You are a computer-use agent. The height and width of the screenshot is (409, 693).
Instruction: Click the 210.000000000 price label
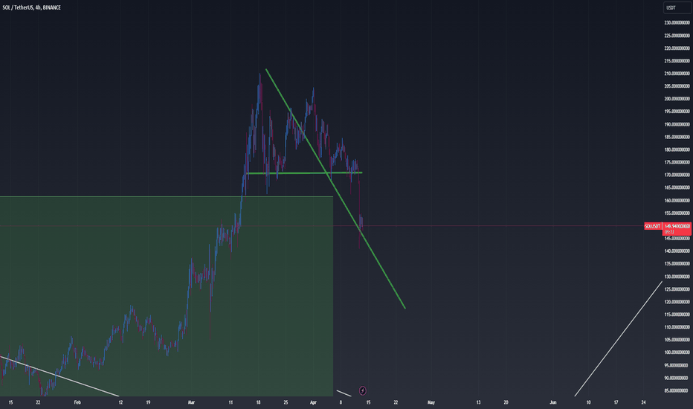(677, 74)
